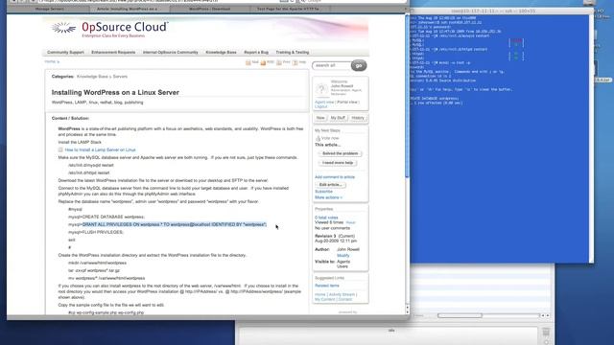The width and height of the screenshot is (614, 345).
Task: Click the Related items link
Action: [x=327, y=286]
